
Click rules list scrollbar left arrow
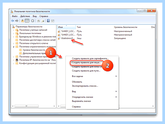click(59, 106)
